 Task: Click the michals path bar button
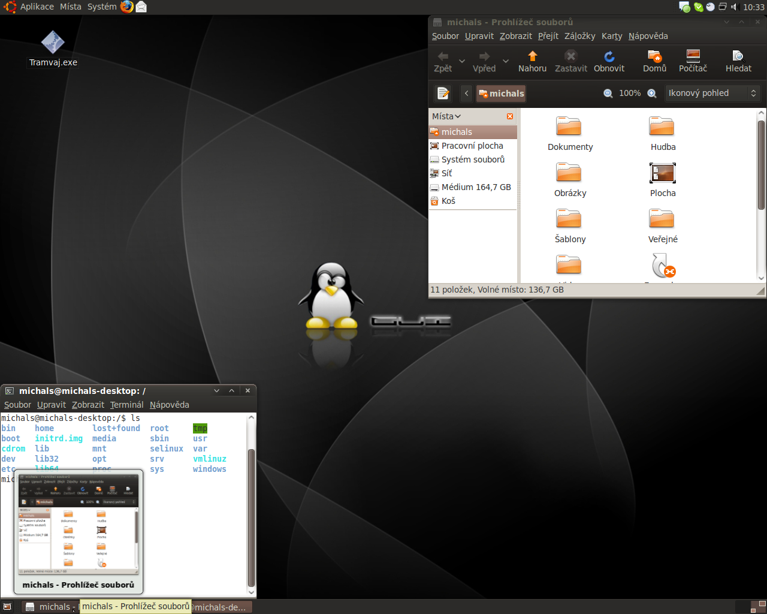501,93
